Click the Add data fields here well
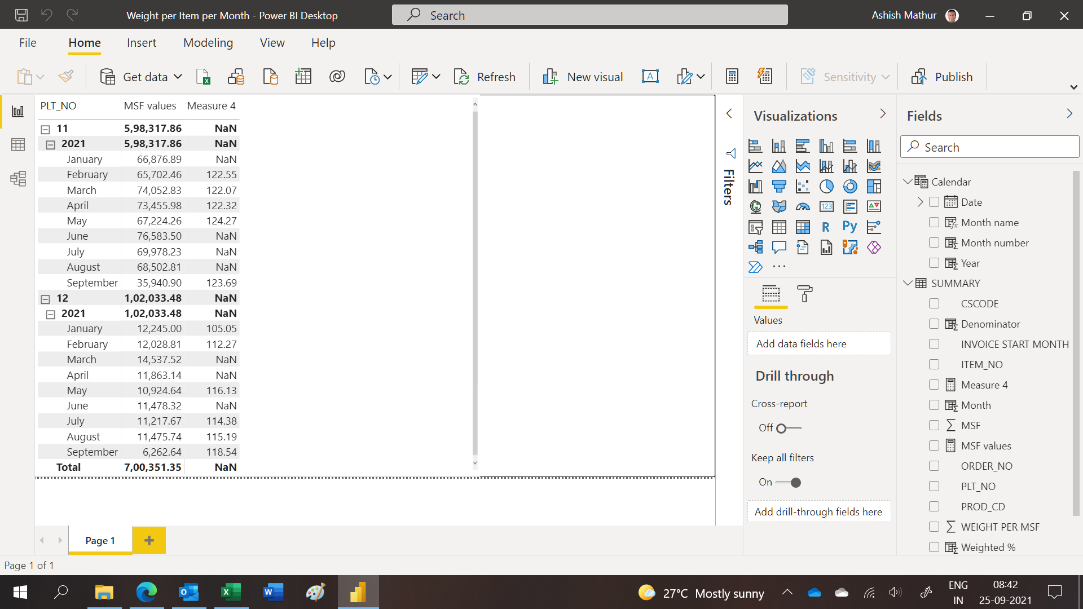Image resolution: width=1083 pixels, height=609 pixels. tap(819, 344)
